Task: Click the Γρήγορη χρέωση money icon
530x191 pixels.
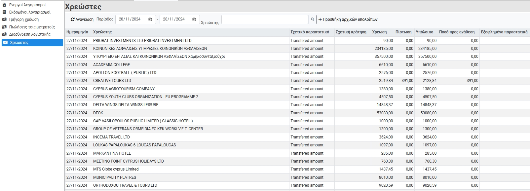Action: click(4, 19)
